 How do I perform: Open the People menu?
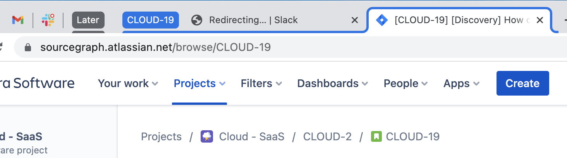[x=406, y=83]
